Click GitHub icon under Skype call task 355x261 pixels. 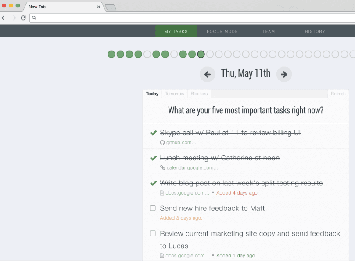coord(162,142)
